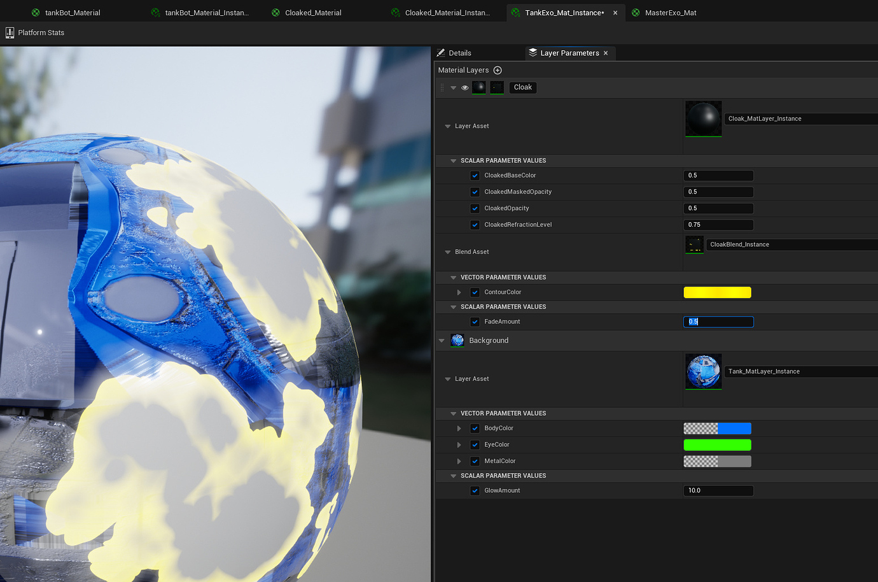
Task: Click the Cloak layer sphere preview icon
Action: [x=479, y=87]
